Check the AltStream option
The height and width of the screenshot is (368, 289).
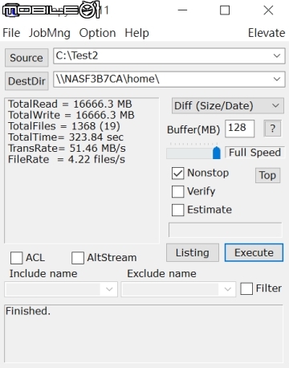pyautogui.click(x=78, y=258)
